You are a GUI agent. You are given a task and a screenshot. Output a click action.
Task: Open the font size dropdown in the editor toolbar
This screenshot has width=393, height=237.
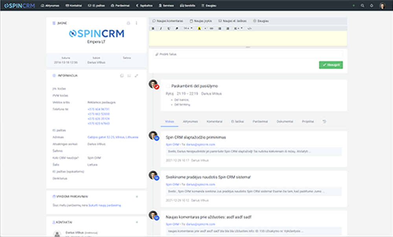point(187,28)
